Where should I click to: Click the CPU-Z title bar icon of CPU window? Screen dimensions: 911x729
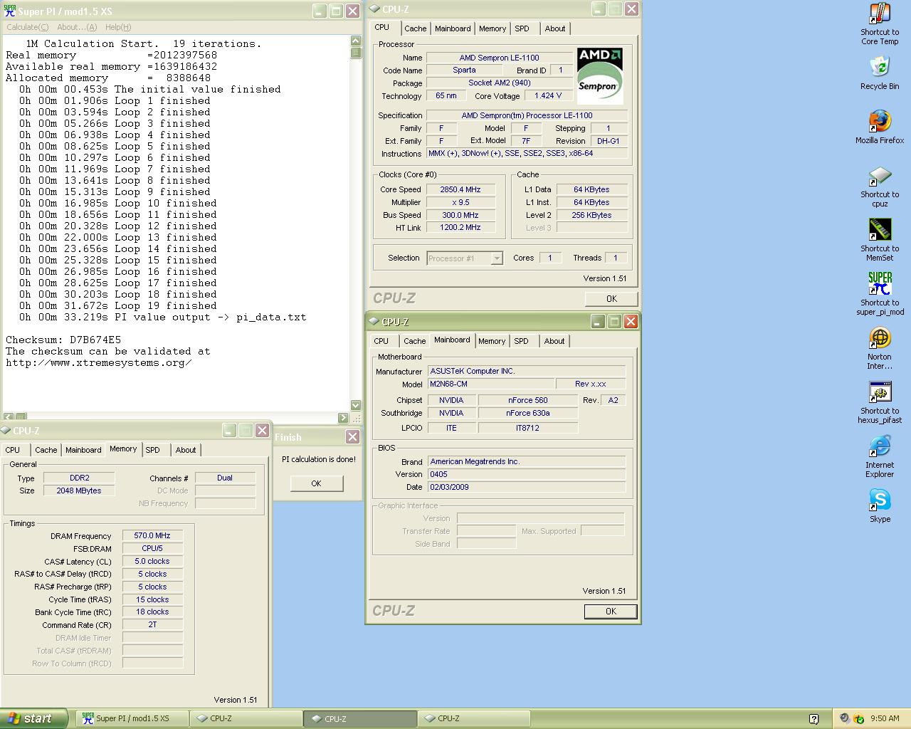pyautogui.click(x=374, y=9)
